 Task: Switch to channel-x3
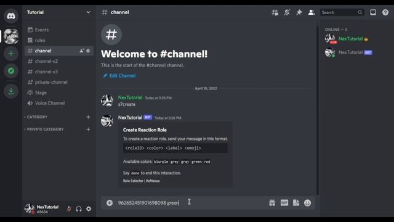(x=59, y=72)
